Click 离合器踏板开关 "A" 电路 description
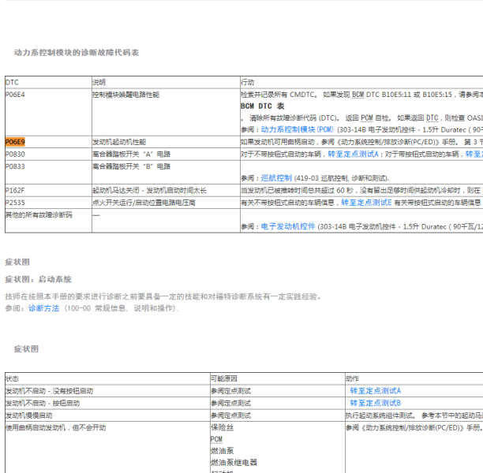The image size is (483, 473). [131, 155]
